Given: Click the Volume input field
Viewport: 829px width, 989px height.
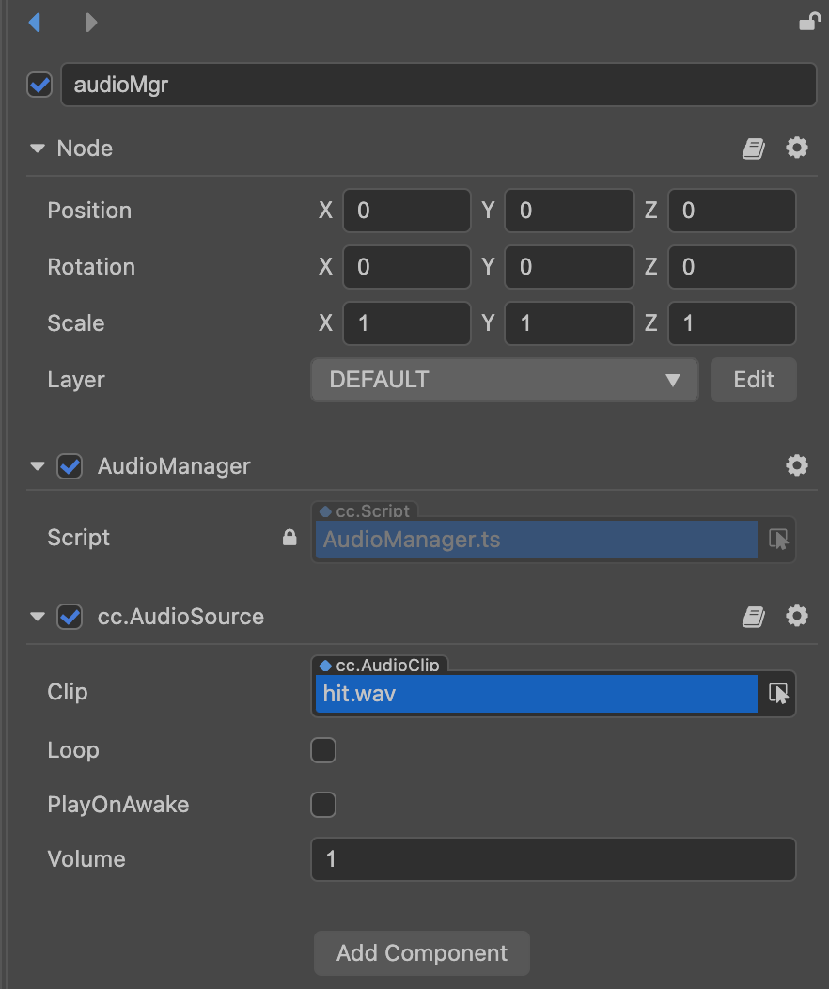Looking at the screenshot, I should point(553,859).
